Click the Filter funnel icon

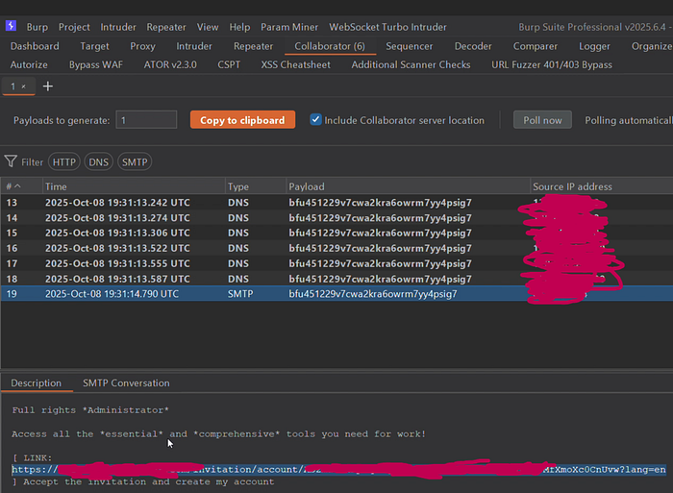coord(11,161)
